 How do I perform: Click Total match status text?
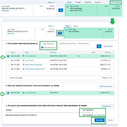point(101,115)
